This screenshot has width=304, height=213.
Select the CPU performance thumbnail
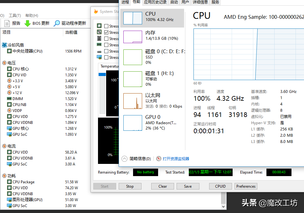[x=133, y=18]
